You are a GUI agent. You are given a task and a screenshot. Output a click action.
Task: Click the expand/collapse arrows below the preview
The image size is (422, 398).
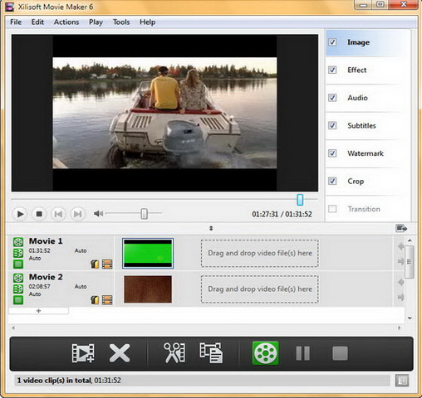[x=211, y=228]
